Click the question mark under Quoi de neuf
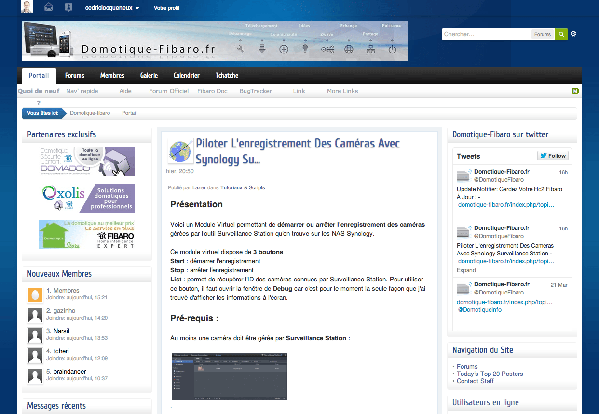The width and height of the screenshot is (599, 414). pos(39,103)
